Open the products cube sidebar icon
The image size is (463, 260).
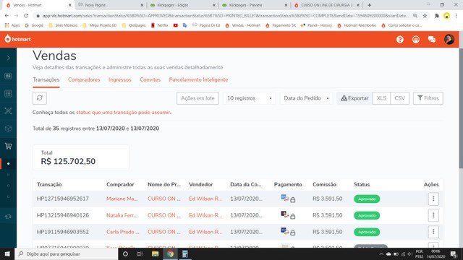point(8,129)
